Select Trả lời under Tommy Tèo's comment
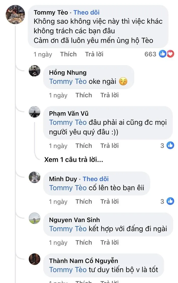 point(94,54)
